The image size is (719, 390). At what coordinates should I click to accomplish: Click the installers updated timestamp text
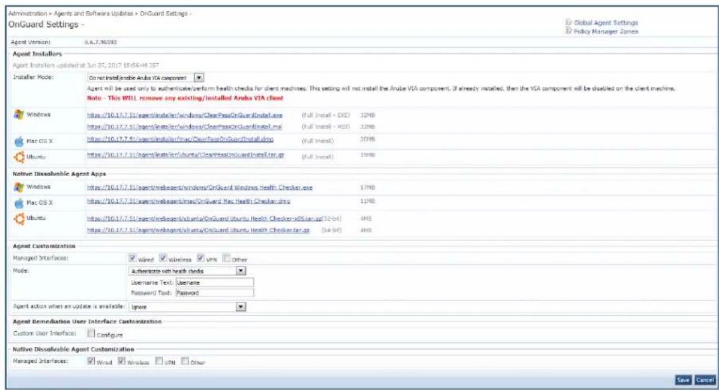[x=86, y=65]
